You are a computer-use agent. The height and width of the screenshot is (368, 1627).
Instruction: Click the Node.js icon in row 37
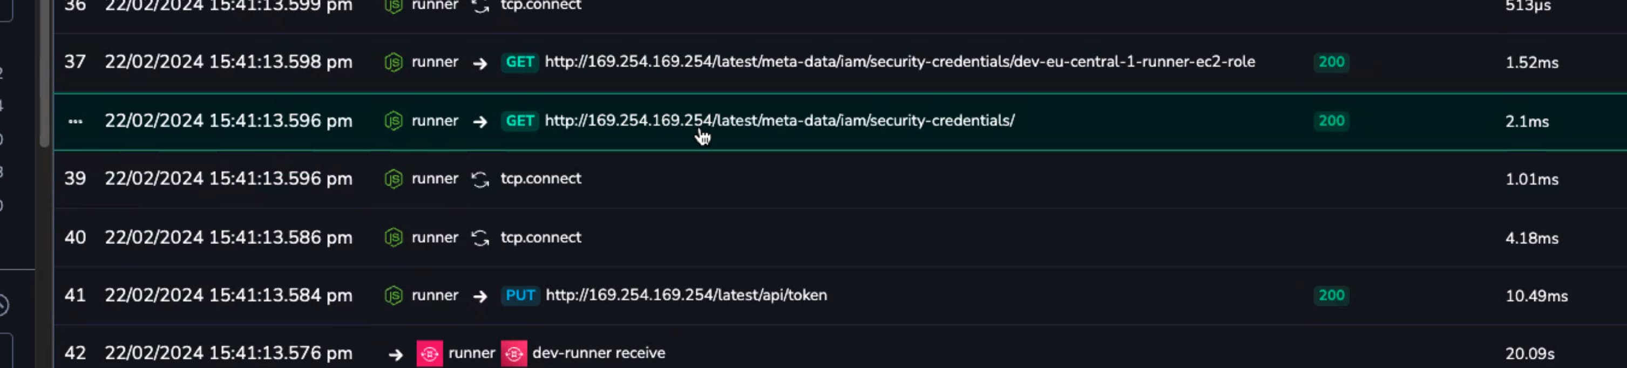pyautogui.click(x=393, y=63)
